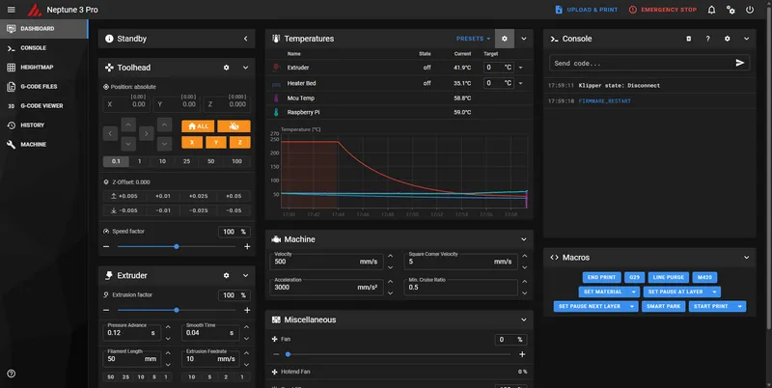This screenshot has height=388, width=772.
Task: Click the motors off icon button
Action: click(234, 125)
